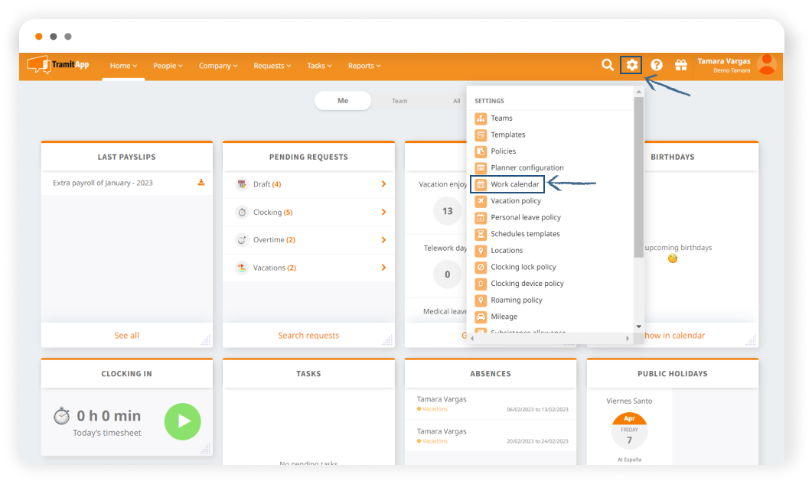Download the Extra payroll of January payslip

click(x=201, y=183)
